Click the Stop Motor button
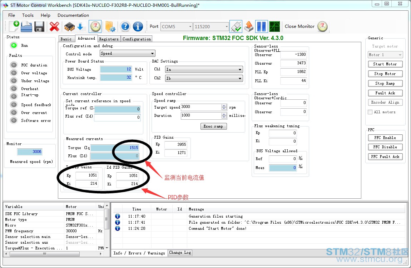411x268 pixels. coord(385,74)
